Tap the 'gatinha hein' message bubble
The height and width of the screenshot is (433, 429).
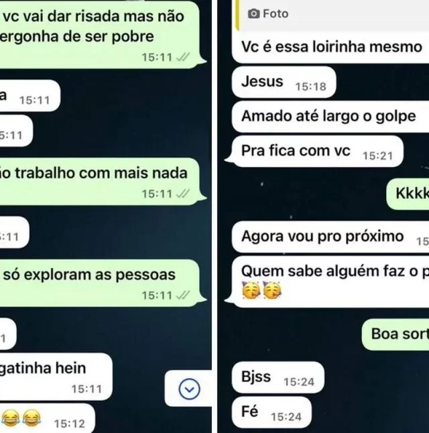coord(56,377)
